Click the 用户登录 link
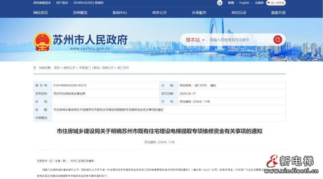Viewport: 323px width, 179px height. 62,3
